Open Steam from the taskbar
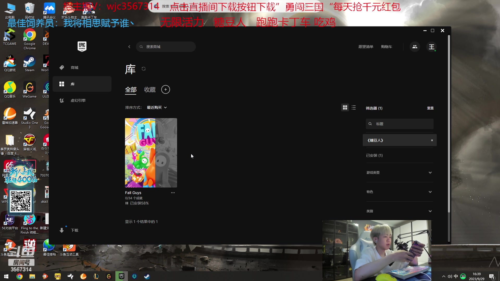The height and width of the screenshot is (281, 500). click(x=147, y=276)
